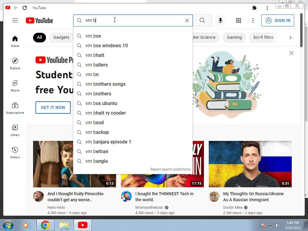This screenshot has width=308, height=231.
Task: Choose suggestion 'vm ballers'
Action: point(133,65)
